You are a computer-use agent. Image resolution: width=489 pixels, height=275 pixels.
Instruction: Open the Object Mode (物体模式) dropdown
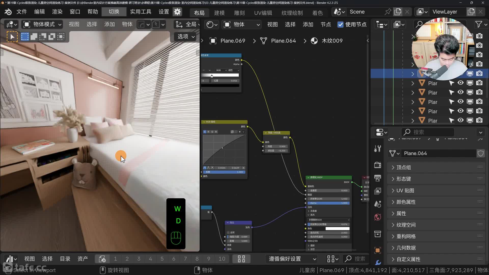[x=43, y=24]
